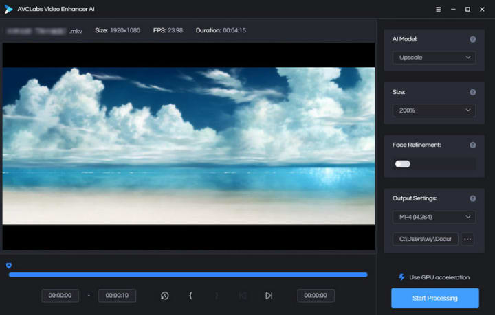Screen dimensions: 495x315
Task: Open the hamburger menu in title bar
Action: (438, 10)
